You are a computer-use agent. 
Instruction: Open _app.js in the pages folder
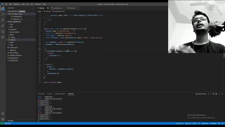pyautogui.click(x=13, y=37)
